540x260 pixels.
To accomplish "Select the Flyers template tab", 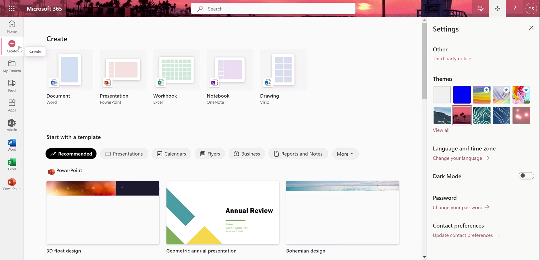I will coord(210,154).
